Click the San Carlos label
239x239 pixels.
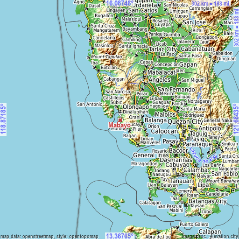point(143,11)
